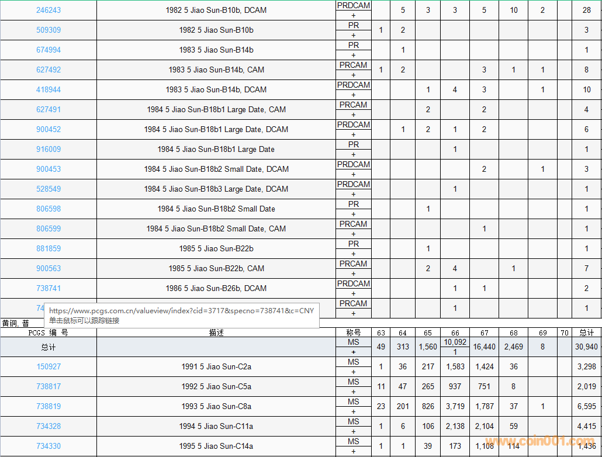Image resolution: width=602 pixels, height=457 pixels.
Task: Click the 509309 coin link
Action: tap(49, 30)
